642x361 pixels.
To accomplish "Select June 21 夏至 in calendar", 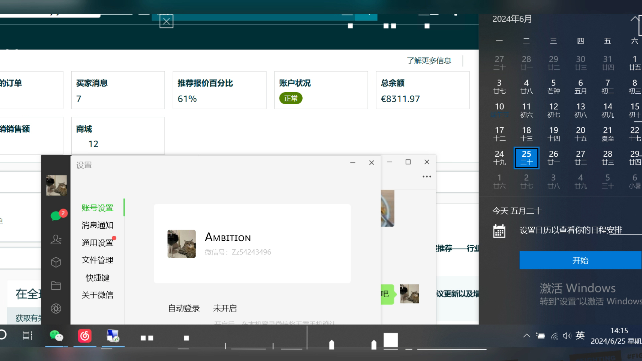I will [x=608, y=134].
